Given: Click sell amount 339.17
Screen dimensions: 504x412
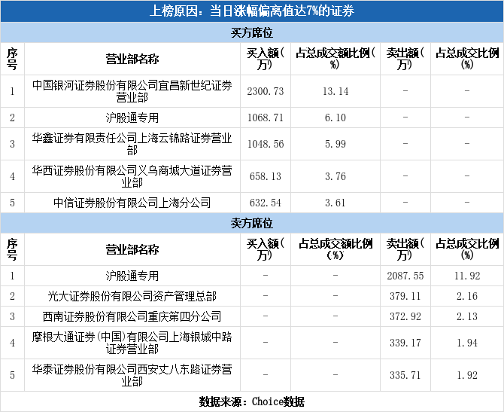Looking at the screenshot, I should tap(405, 343).
